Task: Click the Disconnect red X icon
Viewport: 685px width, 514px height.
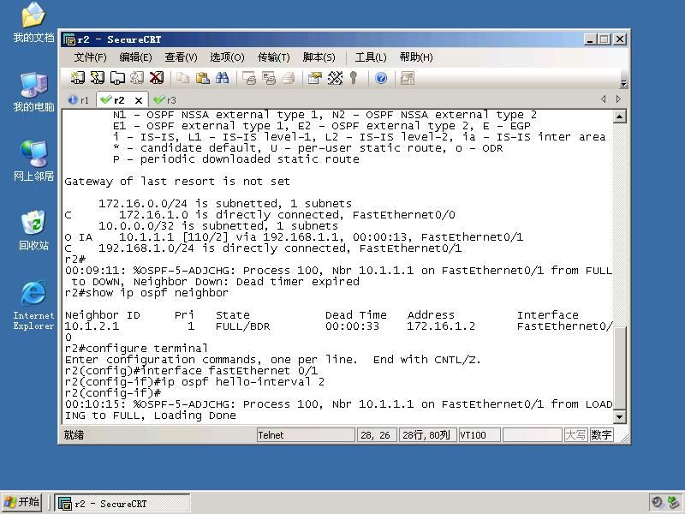Action: (157, 78)
